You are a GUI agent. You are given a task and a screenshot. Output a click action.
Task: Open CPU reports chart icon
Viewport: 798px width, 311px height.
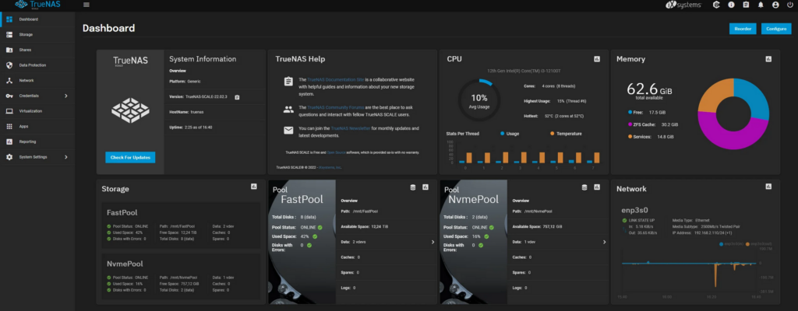click(597, 59)
